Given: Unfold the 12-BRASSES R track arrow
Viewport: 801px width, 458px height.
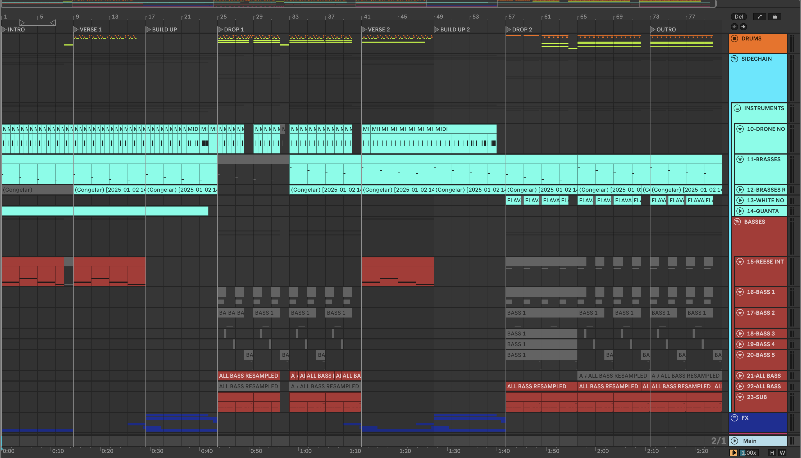Looking at the screenshot, I should tap(740, 190).
